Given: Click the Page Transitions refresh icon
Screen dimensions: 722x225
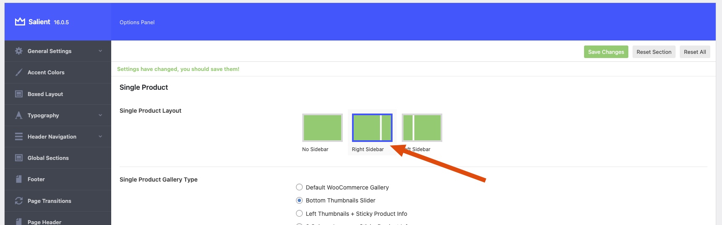Looking at the screenshot, I should tap(19, 201).
